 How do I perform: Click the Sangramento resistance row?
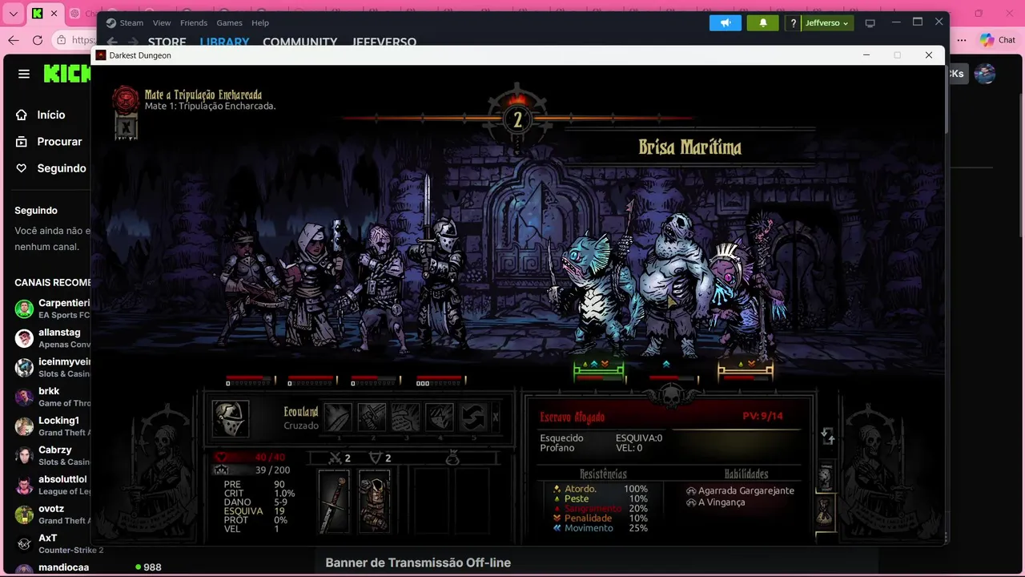click(600, 508)
